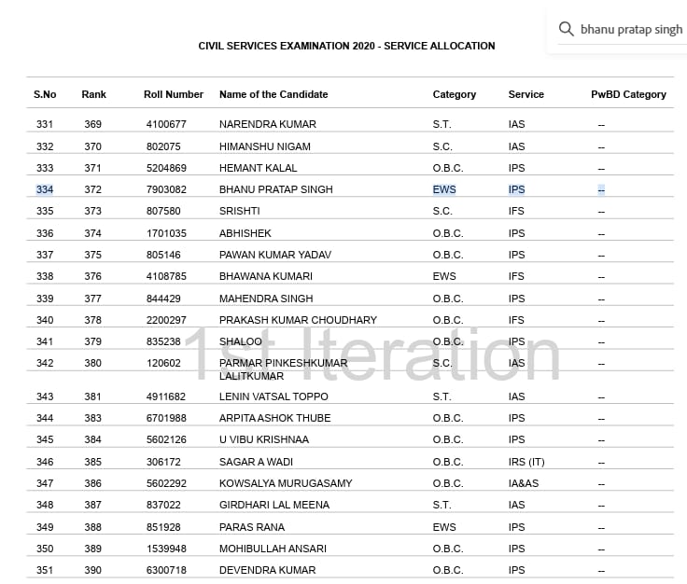Click roll number 5204869

(x=166, y=168)
